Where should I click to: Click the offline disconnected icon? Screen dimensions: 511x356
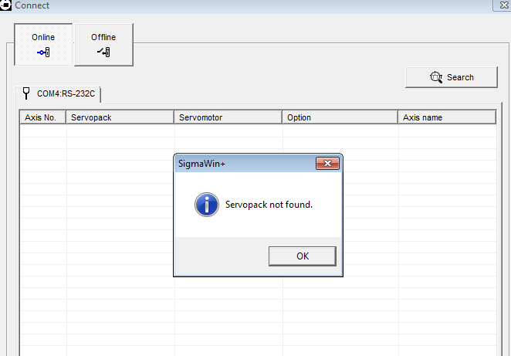(103, 52)
